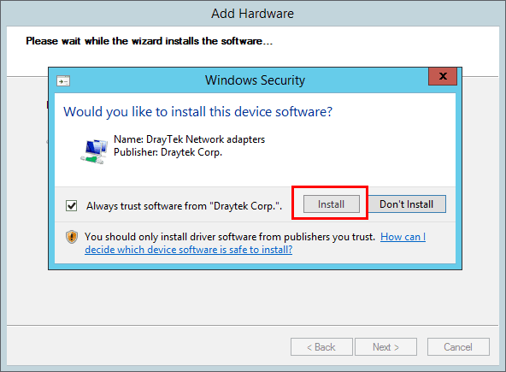Click the security shield warning icon

[72, 237]
